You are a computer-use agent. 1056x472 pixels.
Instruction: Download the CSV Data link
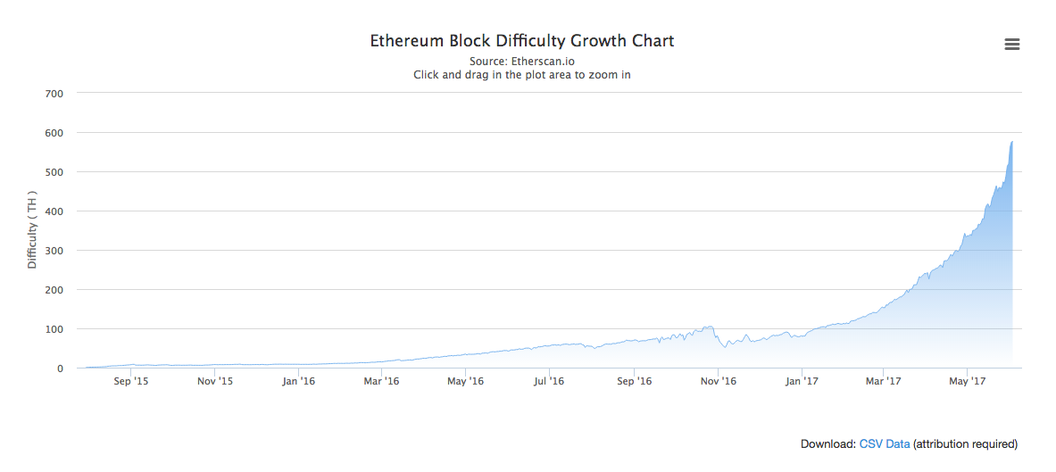tap(885, 444)
